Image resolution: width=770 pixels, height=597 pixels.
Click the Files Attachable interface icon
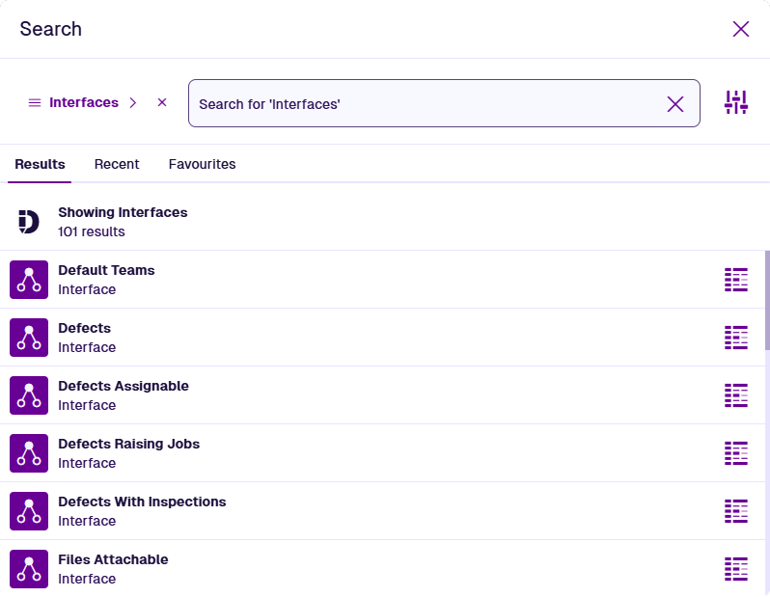(29, 569)
